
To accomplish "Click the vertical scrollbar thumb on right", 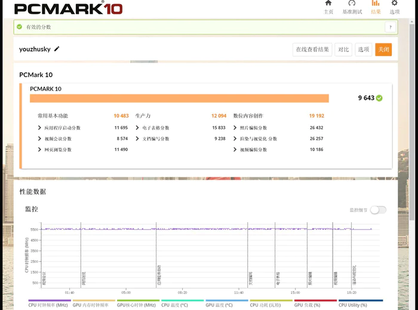I will click(412, 122).
